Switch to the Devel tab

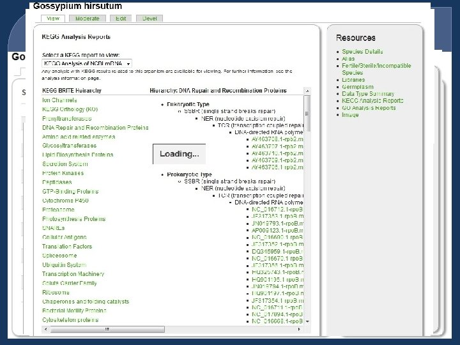click(x=149, y=19)
